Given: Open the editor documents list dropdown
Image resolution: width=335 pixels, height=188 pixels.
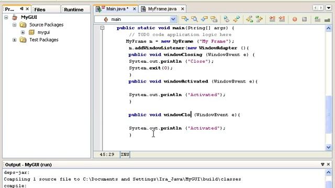Looking at the screenshot, I should click(x=329, y=8).
